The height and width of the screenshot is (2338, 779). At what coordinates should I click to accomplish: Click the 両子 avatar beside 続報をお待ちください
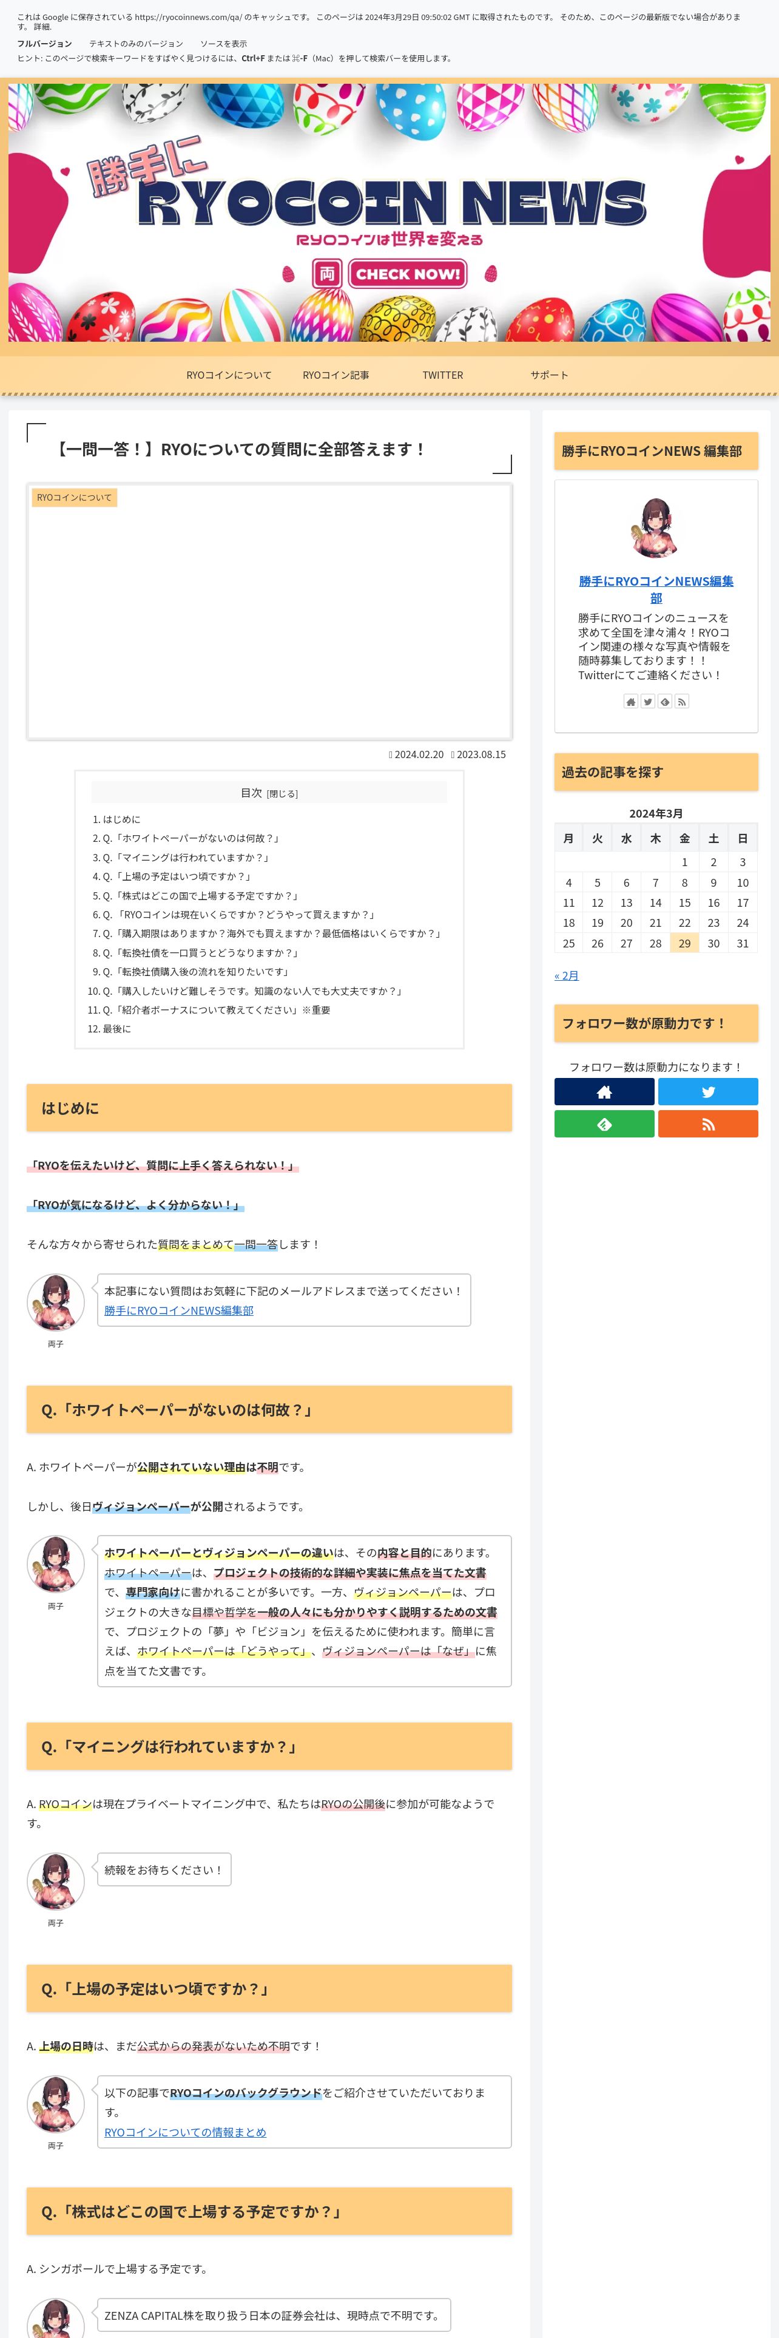pos(55,1882)
